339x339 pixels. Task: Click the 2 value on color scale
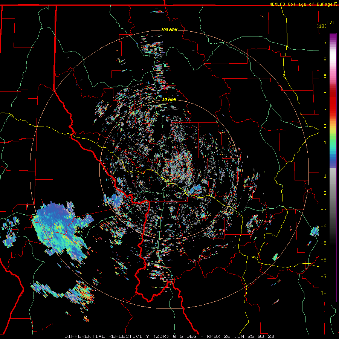coord(325,126)
